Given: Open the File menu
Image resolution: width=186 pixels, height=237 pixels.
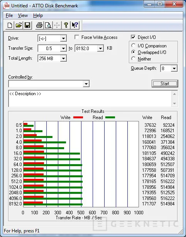Looking at the screenshot, I should 9,15.
